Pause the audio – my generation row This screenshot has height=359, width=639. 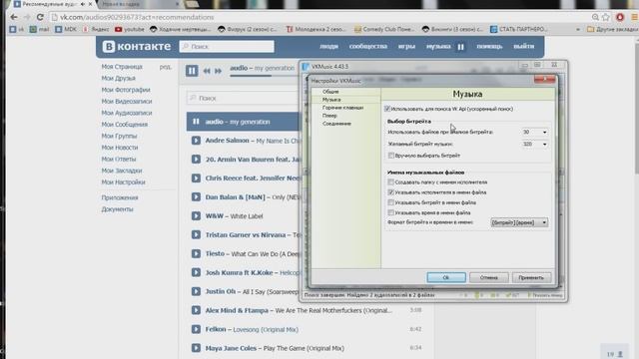point(196,122)
